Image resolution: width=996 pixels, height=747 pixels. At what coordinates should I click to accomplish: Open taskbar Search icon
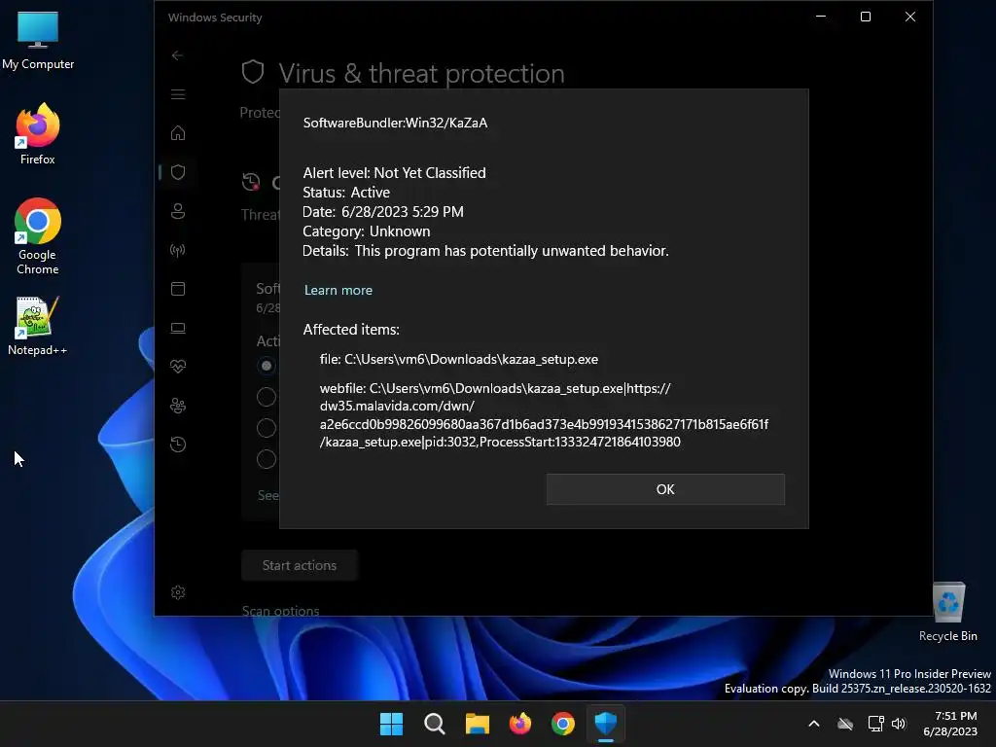[x=435, y=724]
